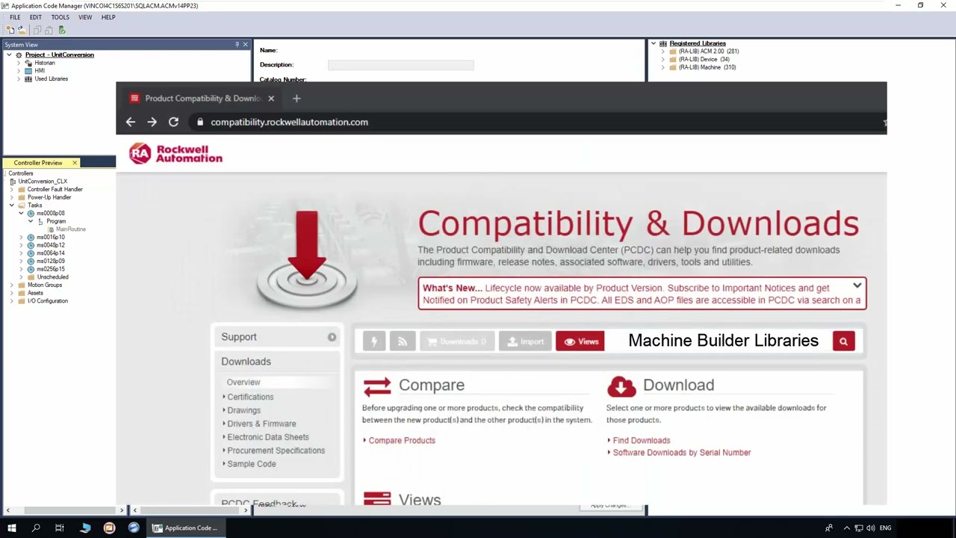The image size is (956, 538).
Task: Click the green-check database toolbar icon
Action: 62,30
